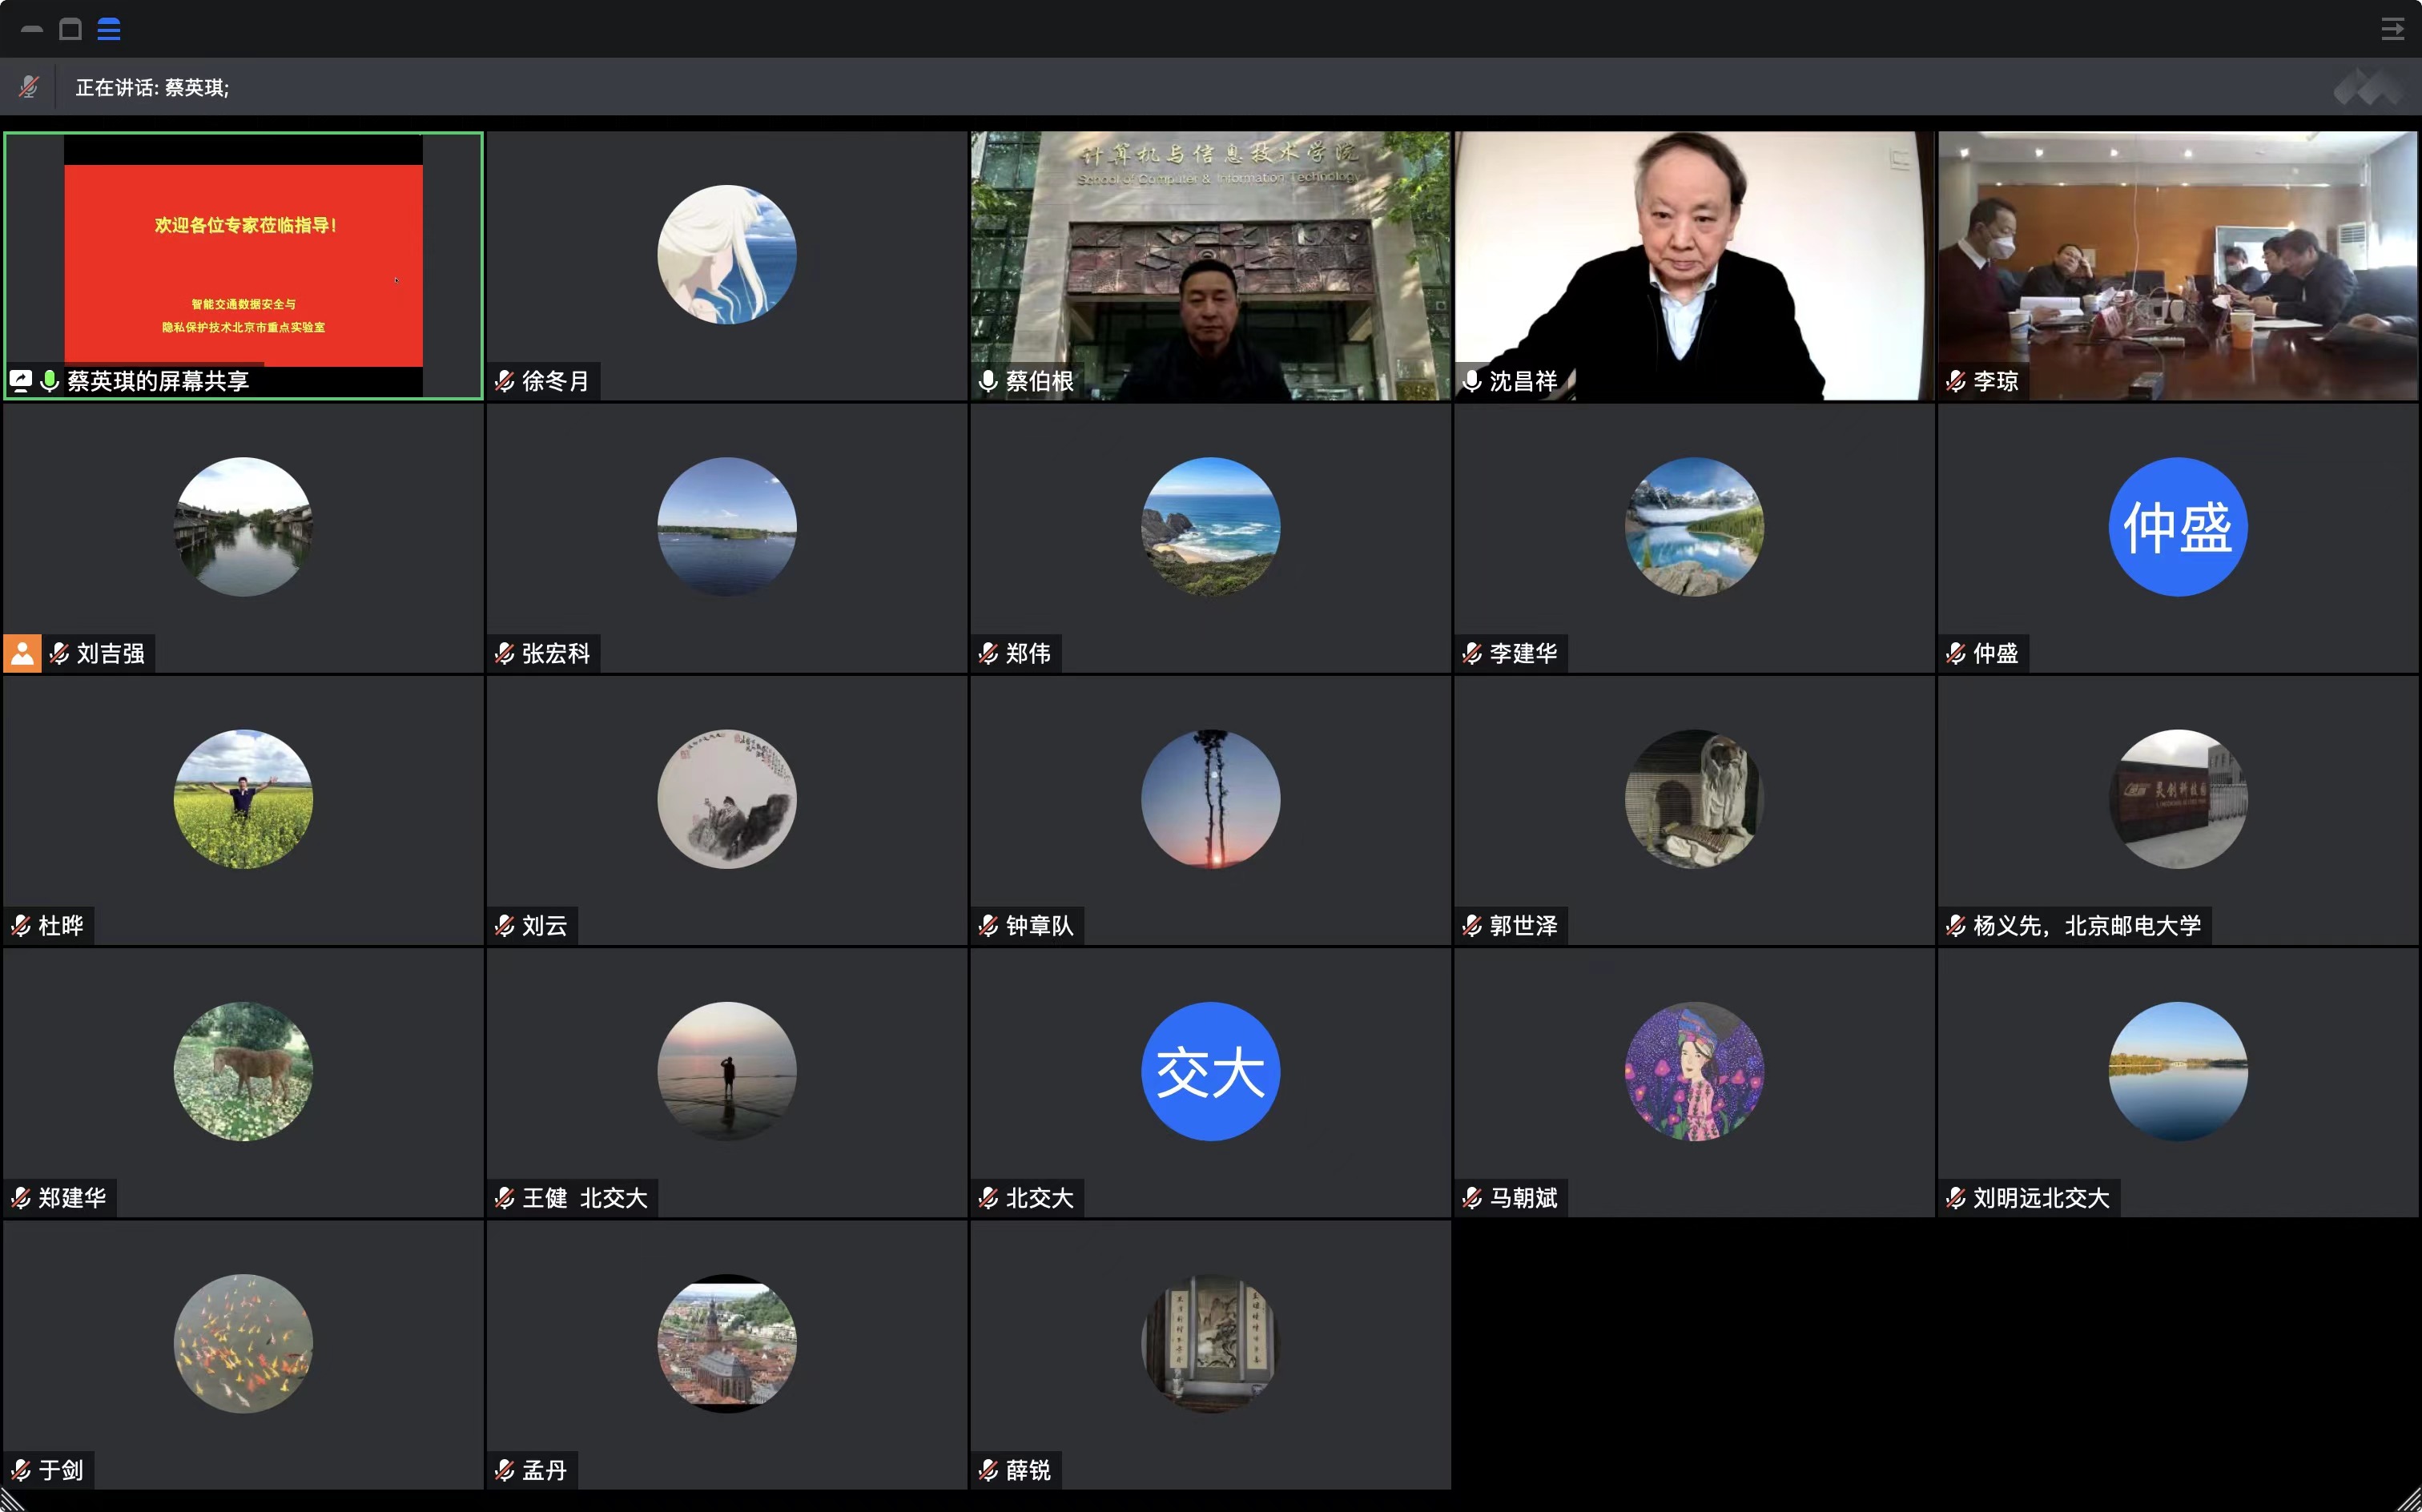
Task: Open the top-right panel menu icon
Action: (2392, 29)
